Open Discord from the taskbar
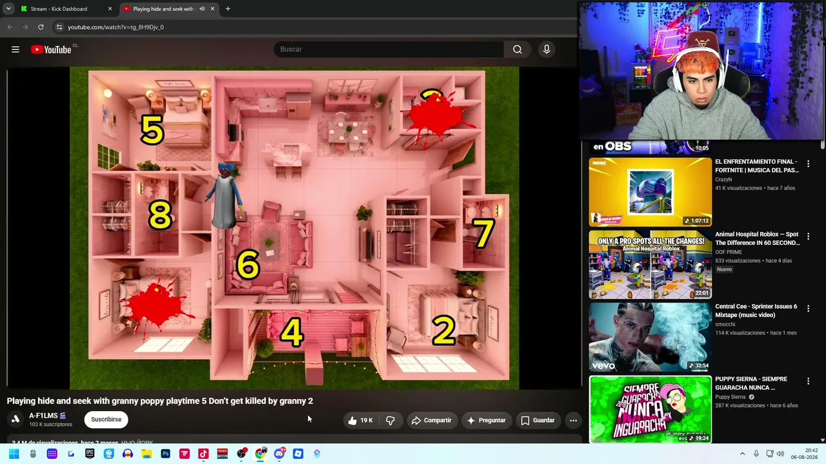Image resolution: width=826 pixels, height=464 pixels. [x=279, y=454]
